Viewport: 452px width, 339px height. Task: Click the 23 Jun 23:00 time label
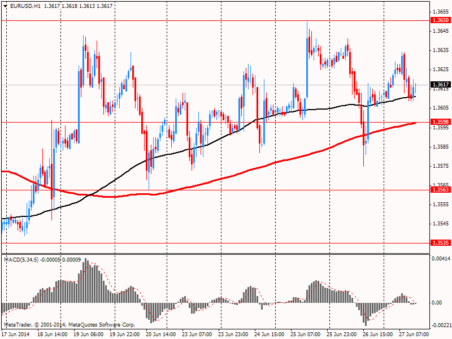coord(233,334)
